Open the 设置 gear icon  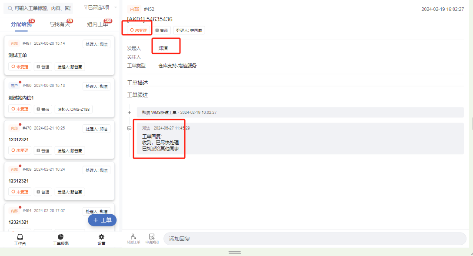[x=101, y=237]
